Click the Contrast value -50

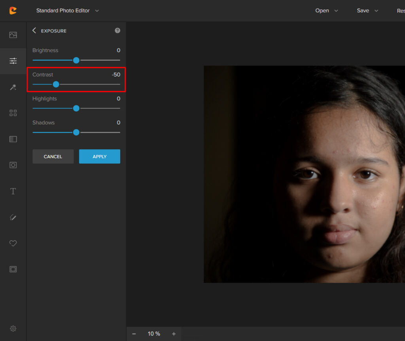(x=116, y=75)
